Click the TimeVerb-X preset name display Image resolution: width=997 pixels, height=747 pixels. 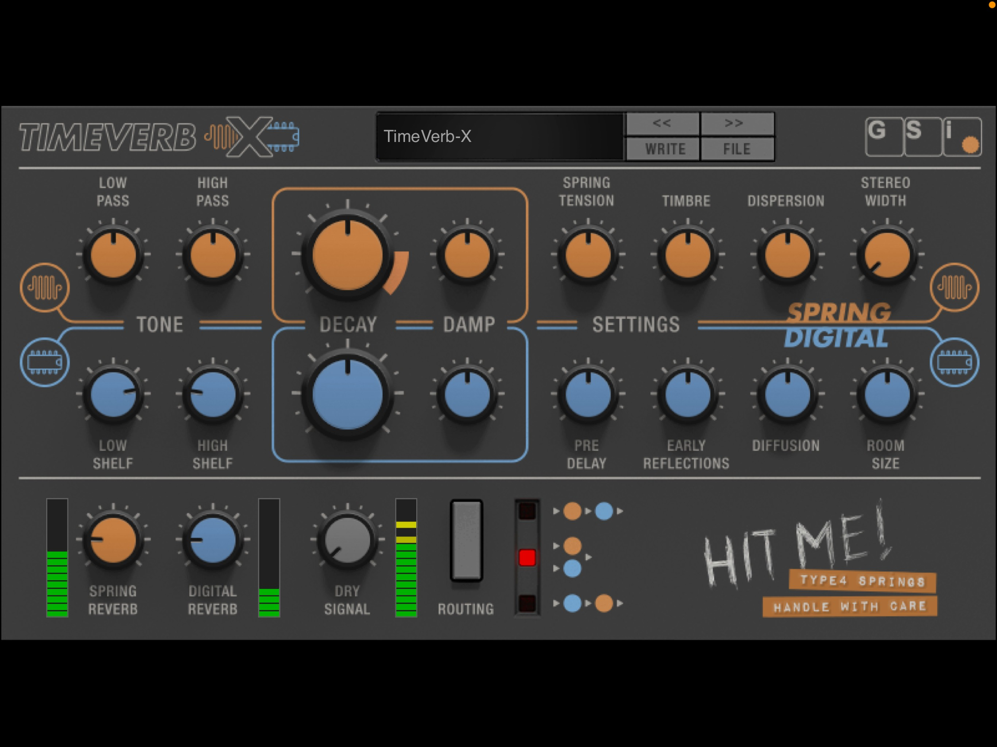click(x=500, y=136)
